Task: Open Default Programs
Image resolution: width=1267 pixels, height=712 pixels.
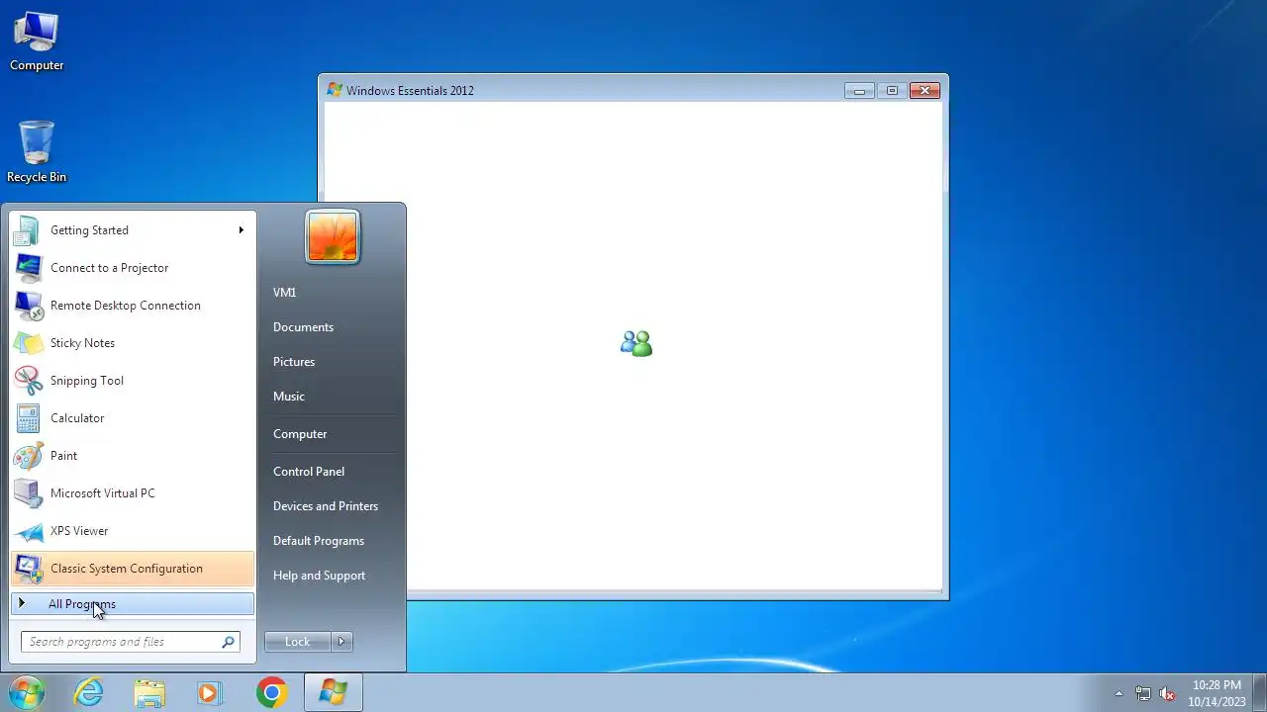Action: tap(319, 541)
